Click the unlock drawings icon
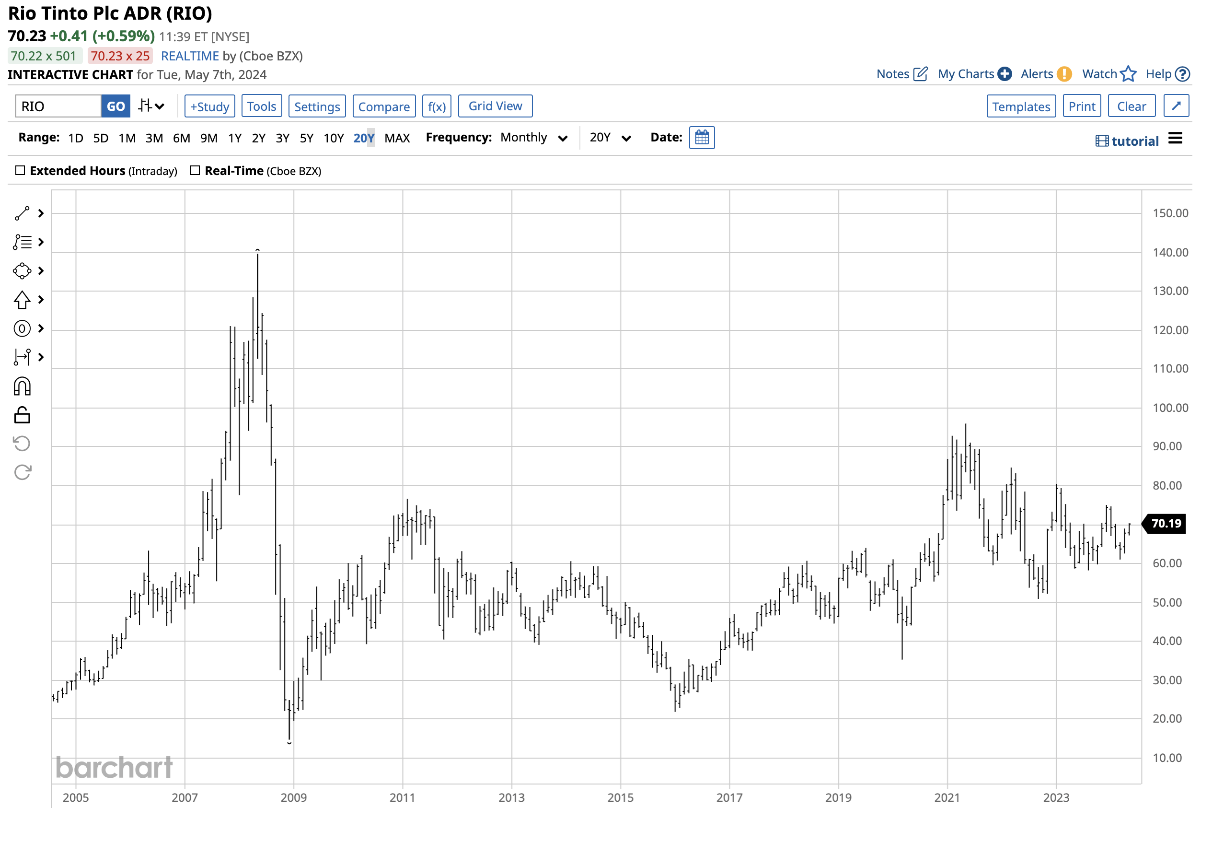1224x843 pixels. (21, 415)
